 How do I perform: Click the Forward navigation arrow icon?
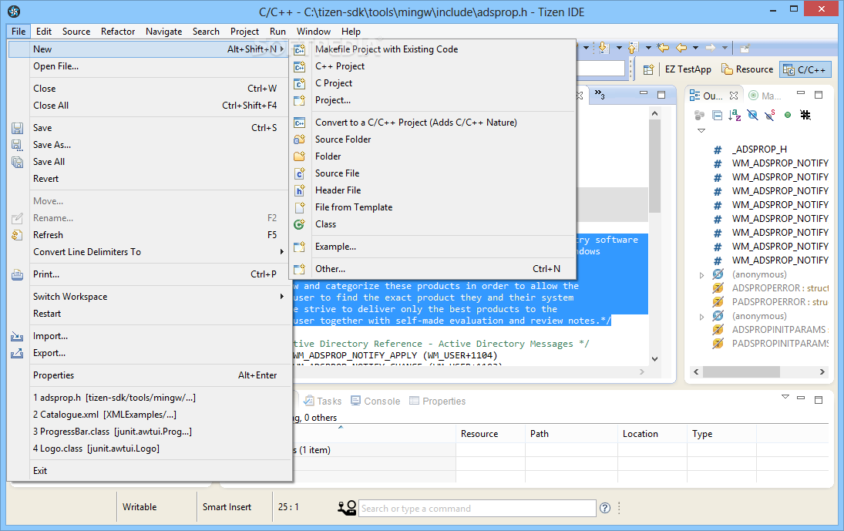711,48
